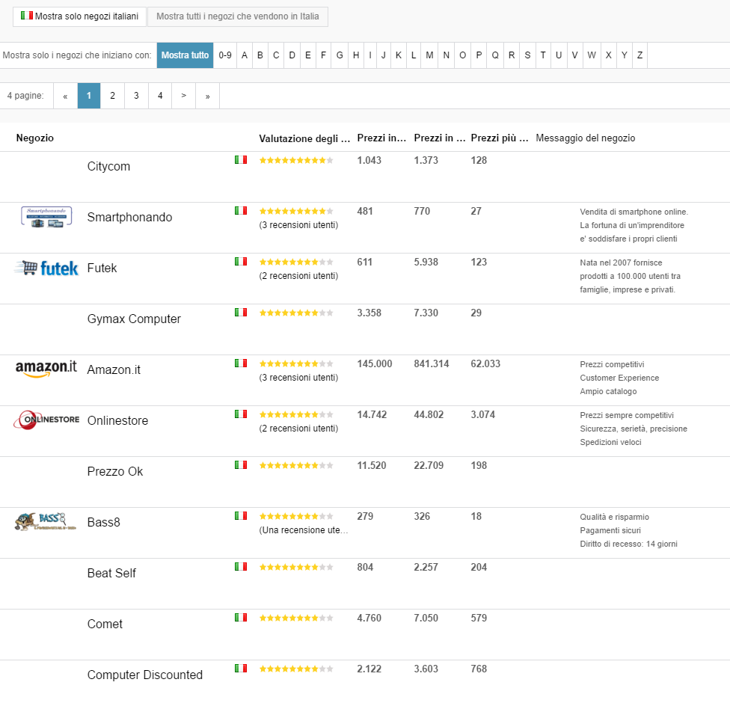
Task: Click the Italian flag in Comet row
Action: (x=241, y=617)
